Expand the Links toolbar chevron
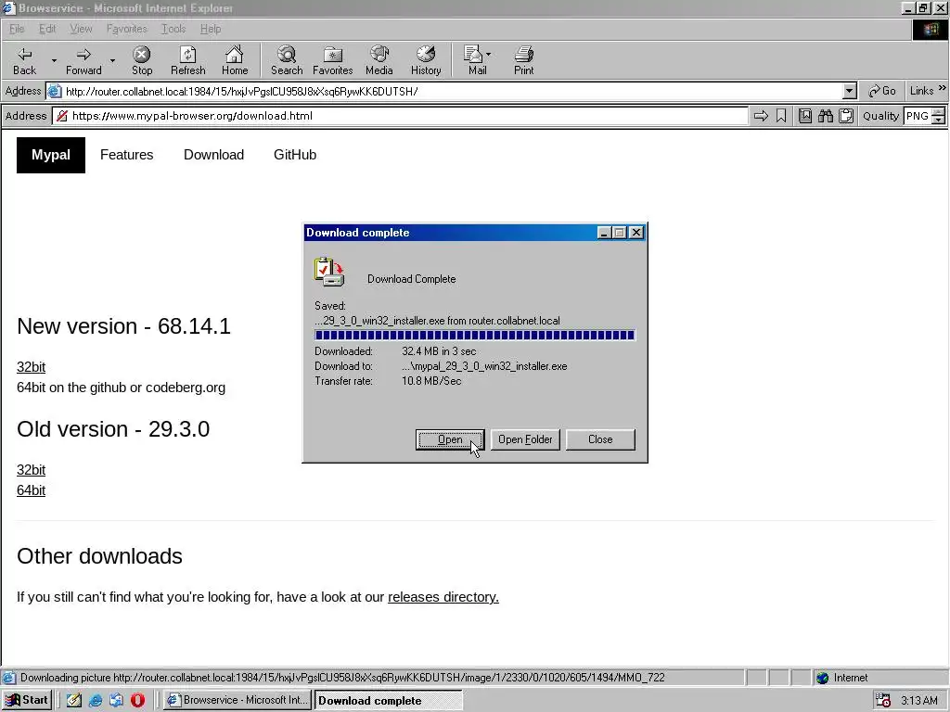Viewport: 950px width, 712px height. [943, 88]
